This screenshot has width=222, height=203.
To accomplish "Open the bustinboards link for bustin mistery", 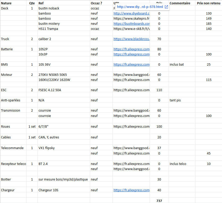I will point(131,24).
